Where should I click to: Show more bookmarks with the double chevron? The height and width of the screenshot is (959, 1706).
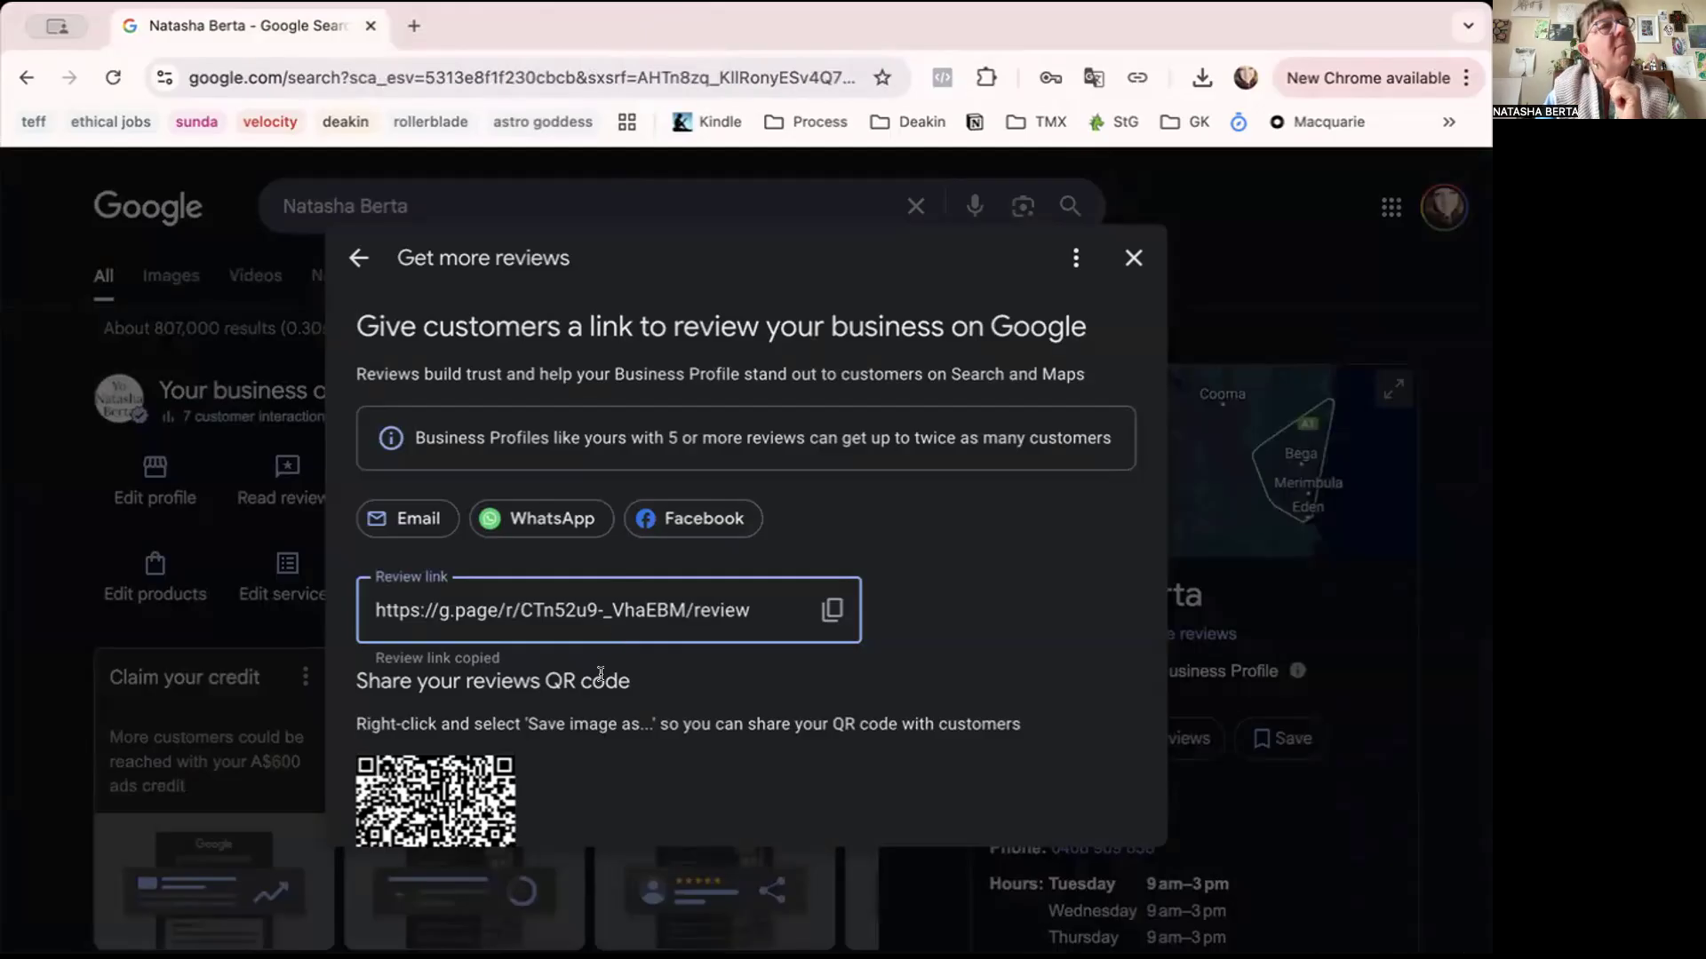1449,122
